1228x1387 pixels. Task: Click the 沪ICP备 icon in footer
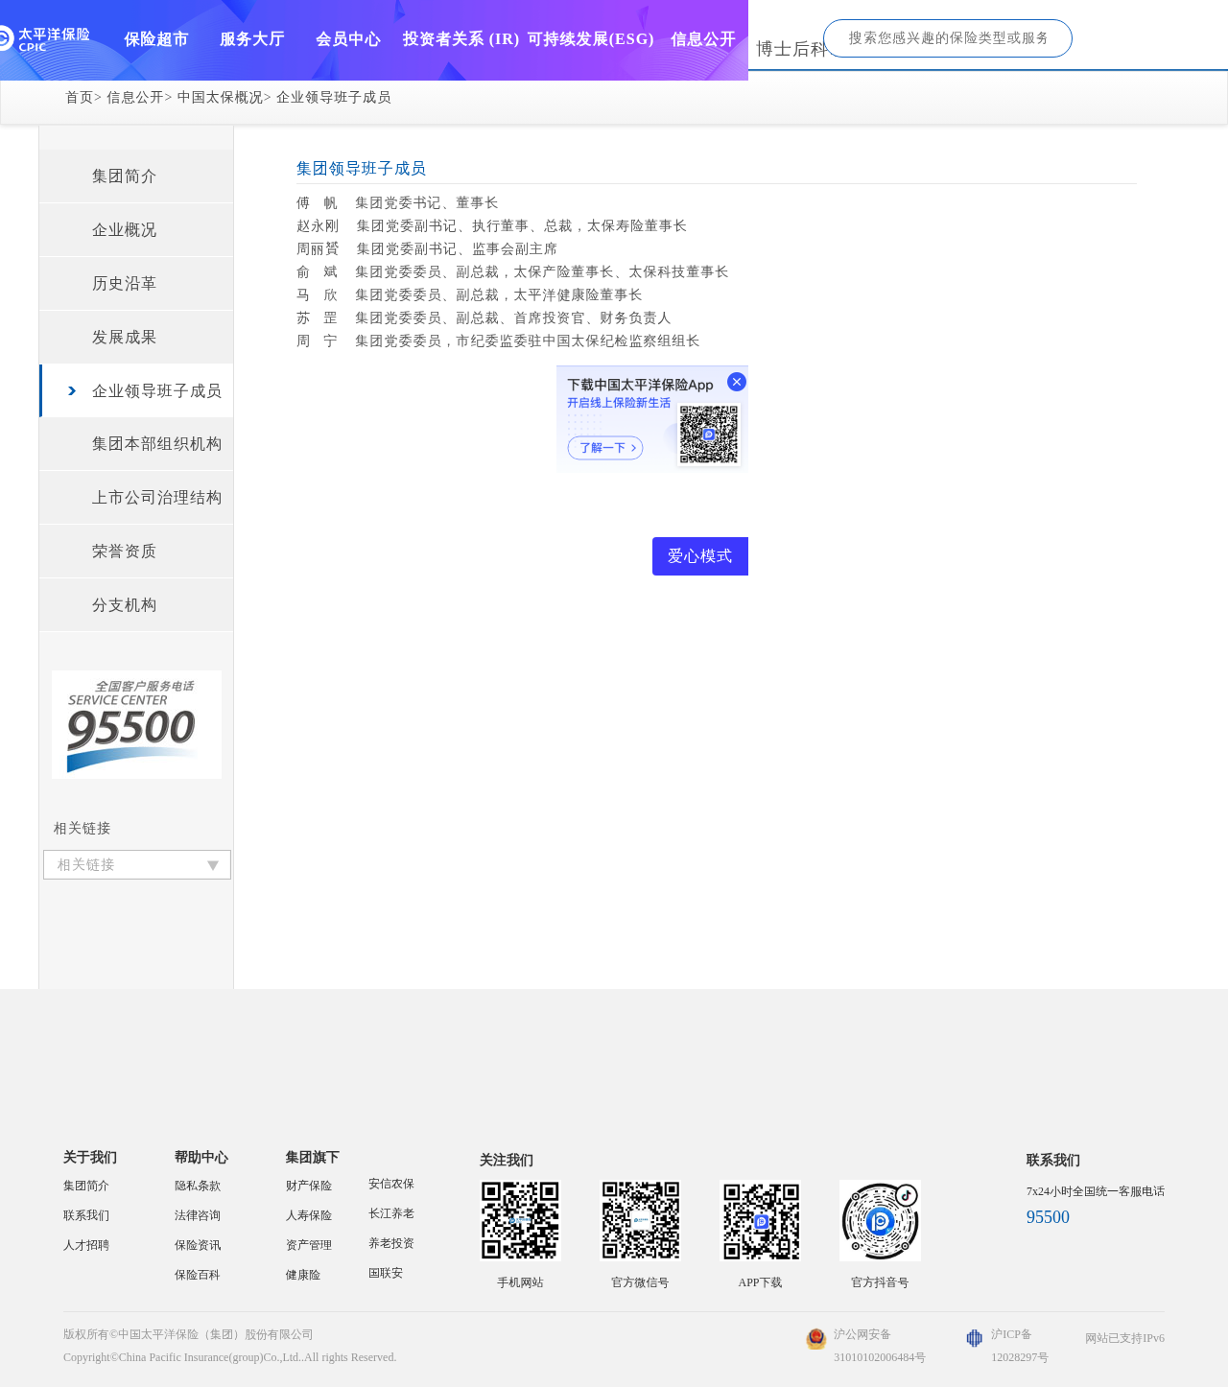coord(974,1338)
